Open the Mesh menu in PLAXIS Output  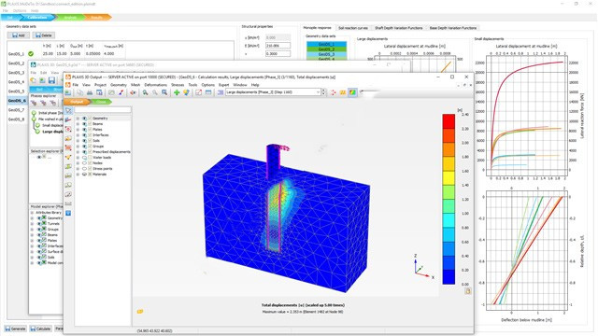click(135, 85)
